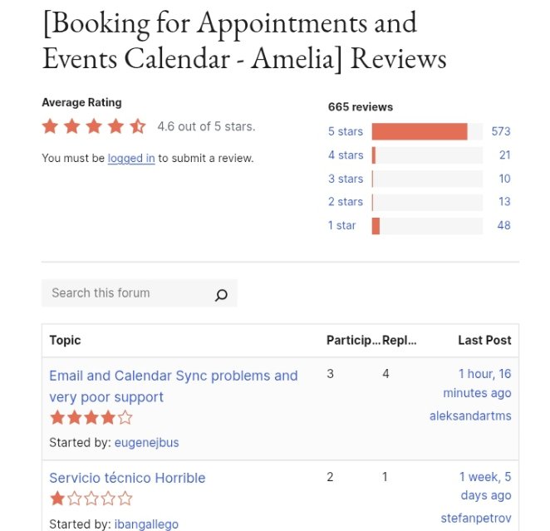Click the 2 stars rating bar
Screen dimensions: 550x531
(x=427, y=203)
